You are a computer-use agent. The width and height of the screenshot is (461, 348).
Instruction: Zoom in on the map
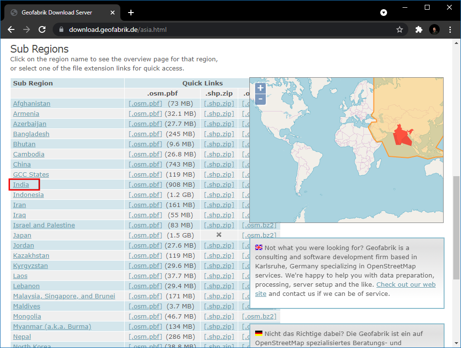click(260, 88)
